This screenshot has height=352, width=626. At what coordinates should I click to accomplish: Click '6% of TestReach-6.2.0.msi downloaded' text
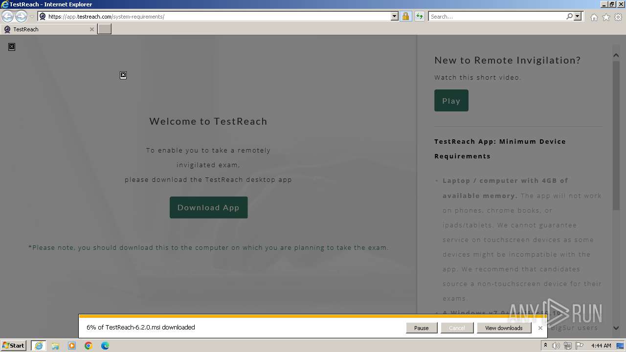pos(141,327)
